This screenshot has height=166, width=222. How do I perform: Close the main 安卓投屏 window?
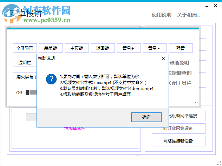[x=215, y=6]
